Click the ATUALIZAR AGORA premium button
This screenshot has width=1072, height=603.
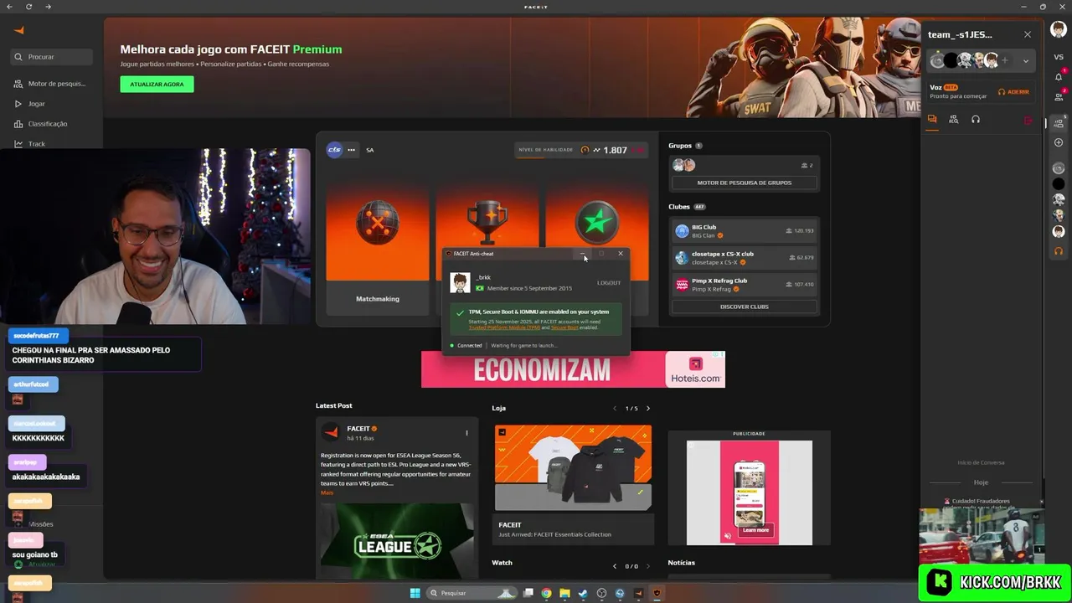click(x=157, y=84)
